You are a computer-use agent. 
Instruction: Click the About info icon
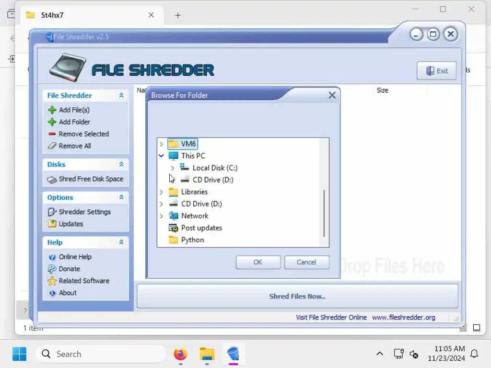(x=52, y=293)
